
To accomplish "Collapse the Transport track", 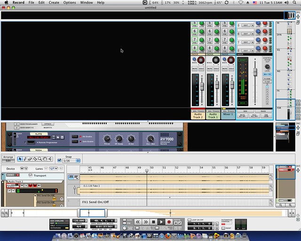I will (3, 175).
